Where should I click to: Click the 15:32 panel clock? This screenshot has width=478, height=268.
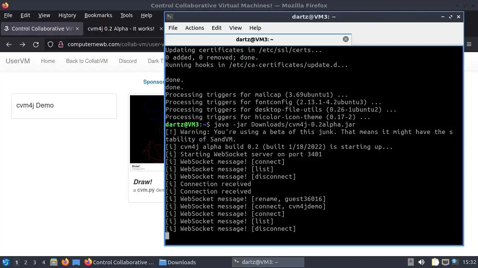469,262
